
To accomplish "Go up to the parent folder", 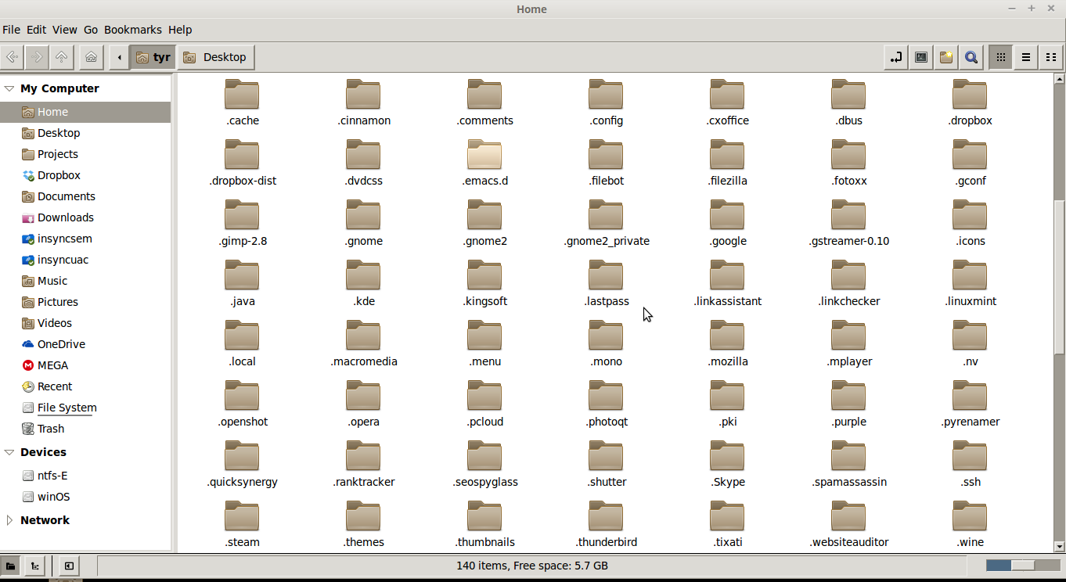I will pos(61,57).
